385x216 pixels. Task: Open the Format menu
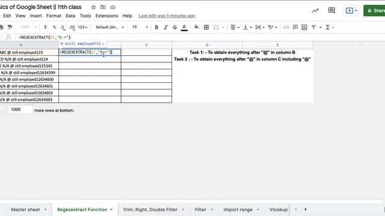coord(54,16)
